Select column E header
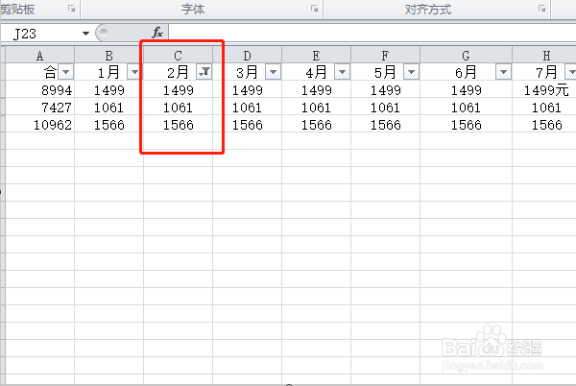The image size is (576, 386). click(316, 55)
